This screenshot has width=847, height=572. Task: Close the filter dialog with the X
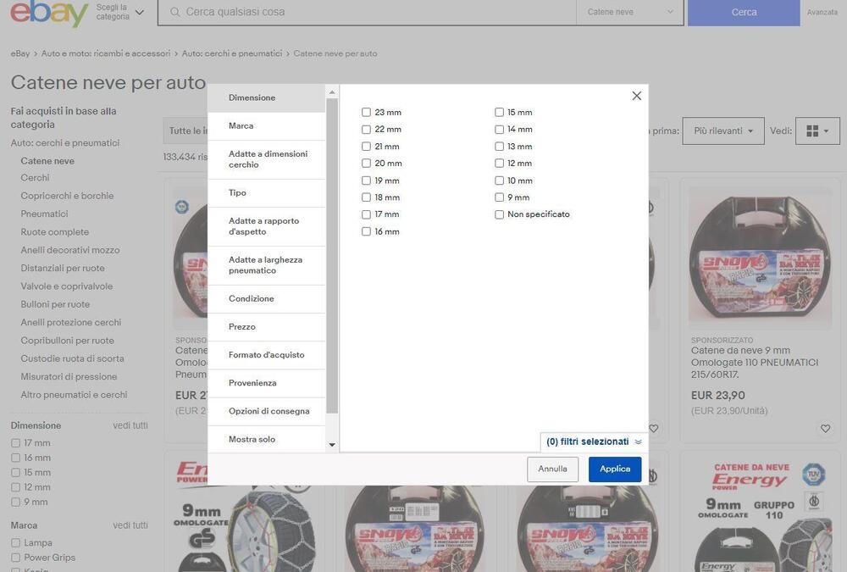click(636, 96)
